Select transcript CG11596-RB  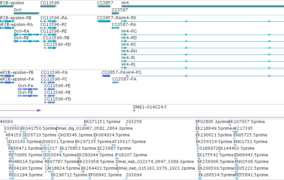tap(56, 38)
